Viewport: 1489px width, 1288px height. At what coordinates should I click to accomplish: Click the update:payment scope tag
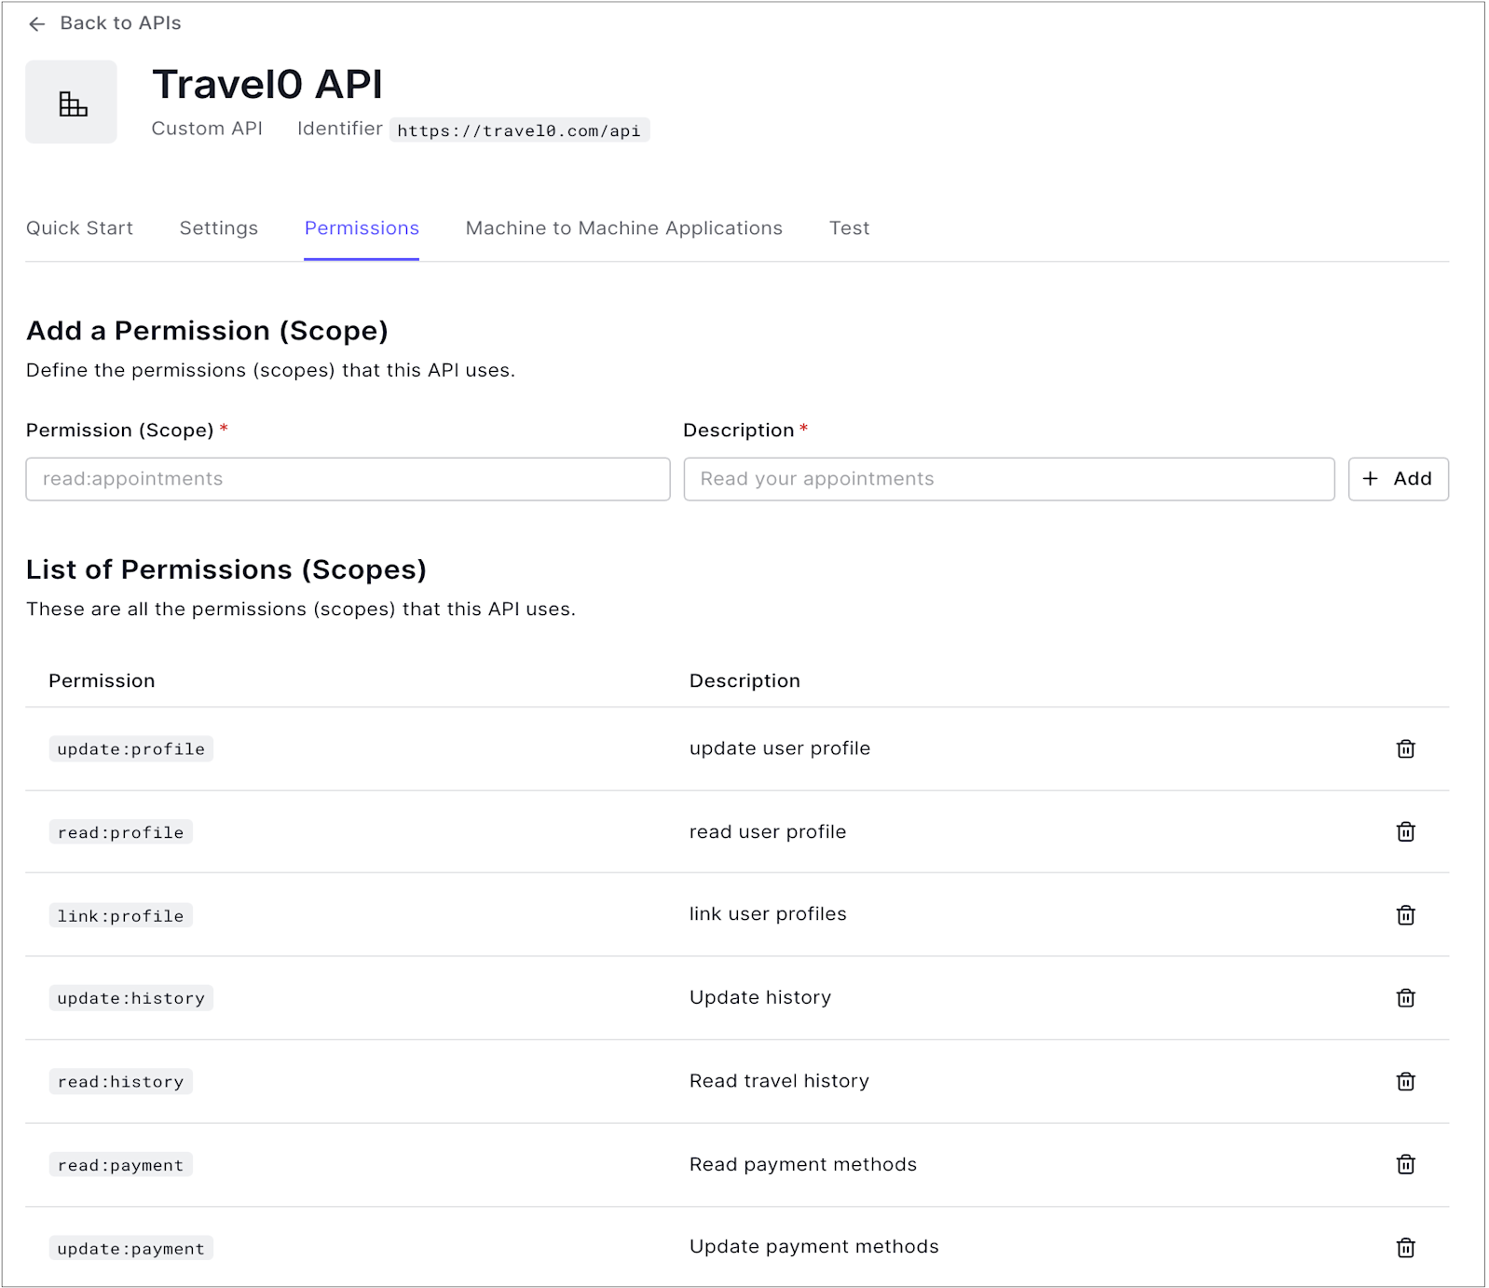click(131, 1249)
